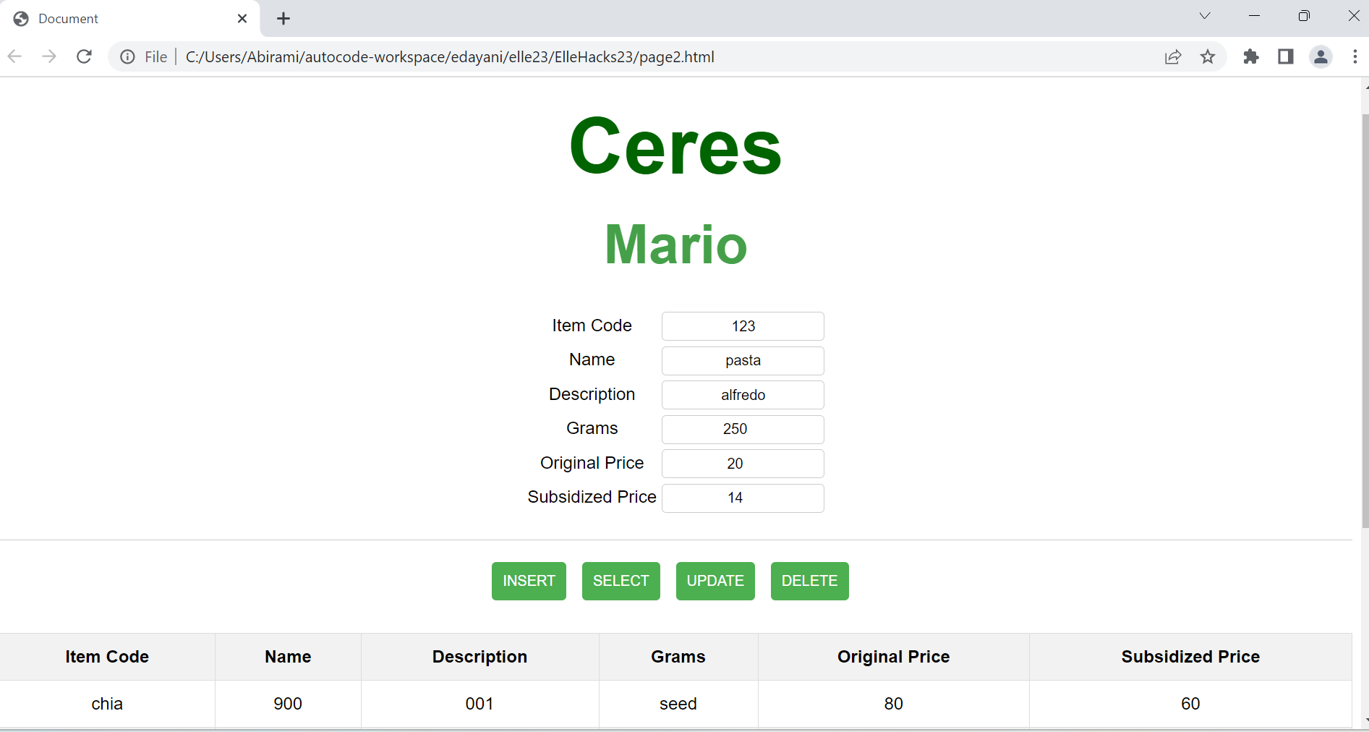
Task: Click the UPDATE button
Action: 715,581
